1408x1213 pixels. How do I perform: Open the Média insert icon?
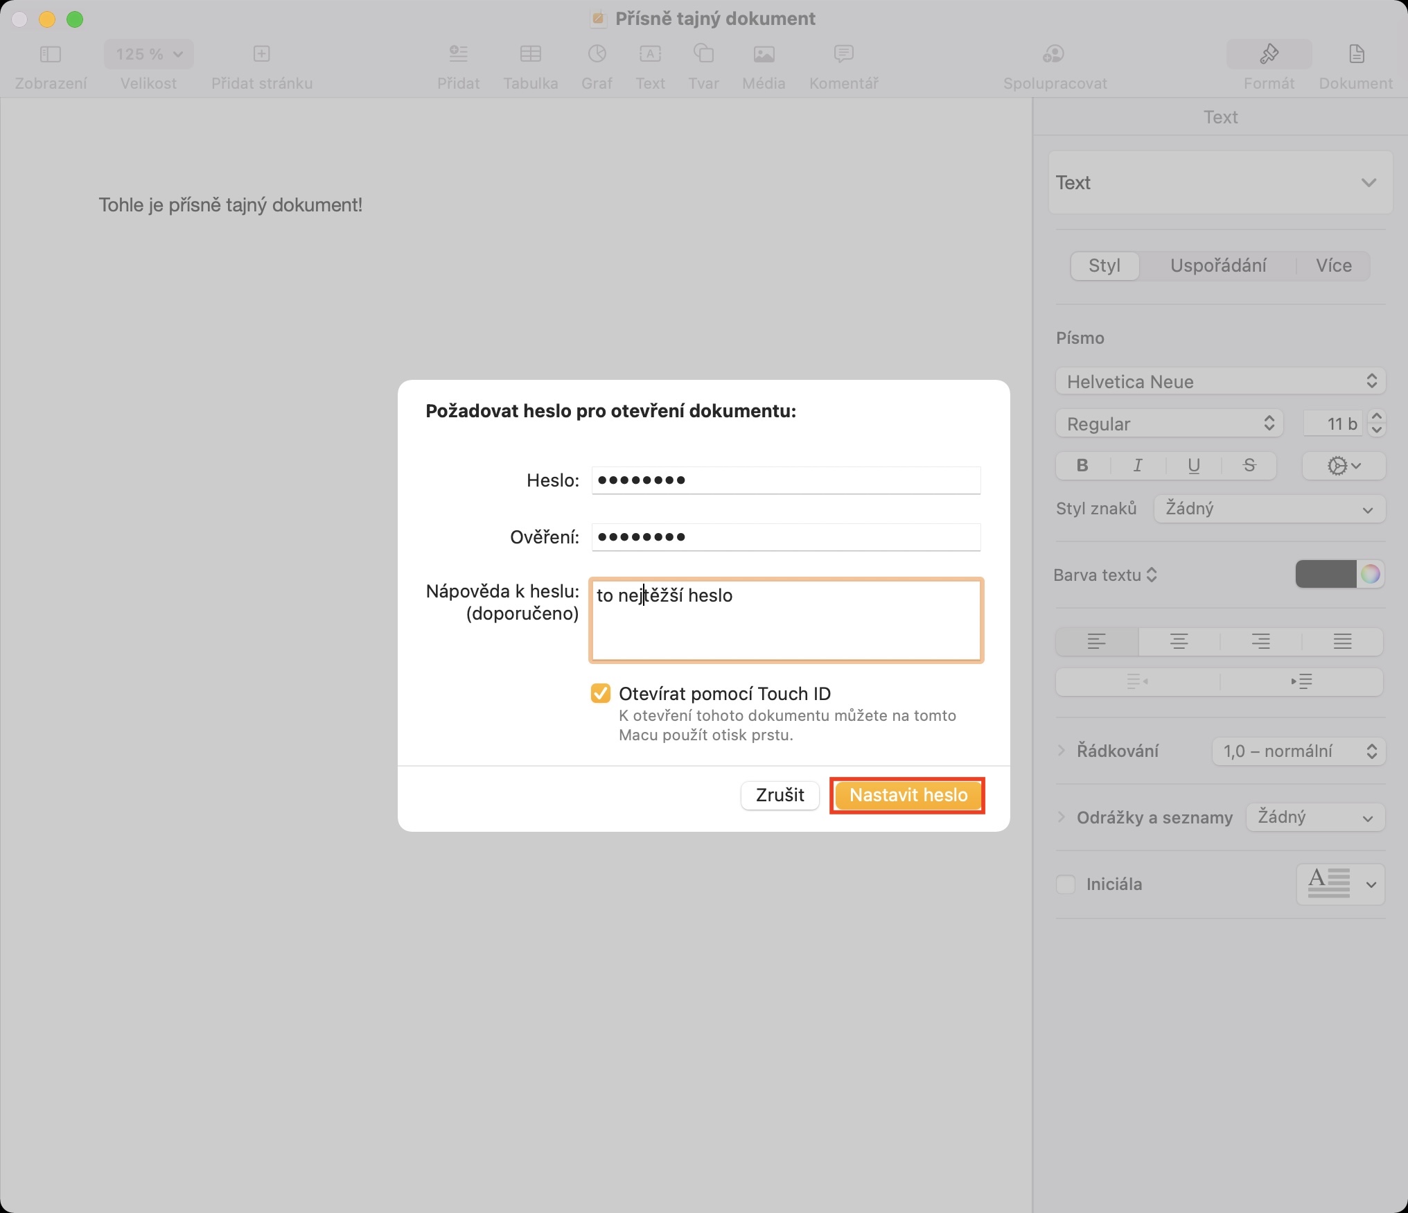coord(764,54)
